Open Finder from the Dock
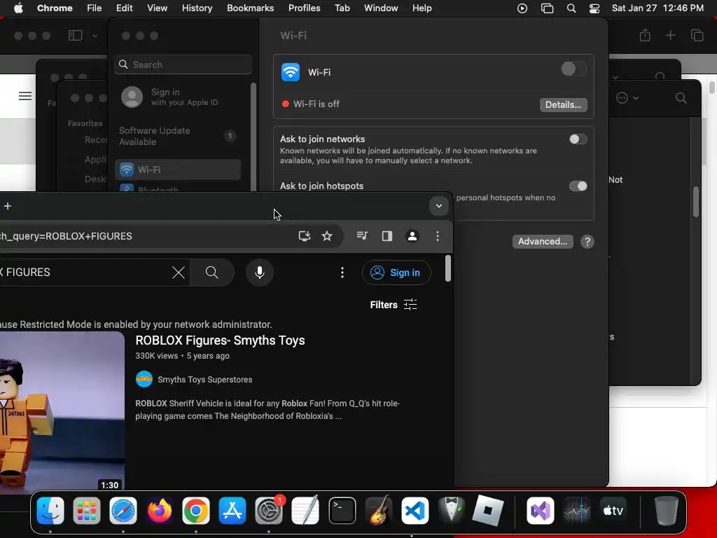The height and width of the screenshot is (538, 717). pyautogui.click(x=50, y=511)
